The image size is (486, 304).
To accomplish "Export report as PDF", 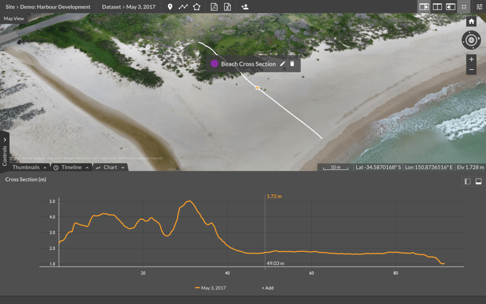I will (x=215, y=7).
